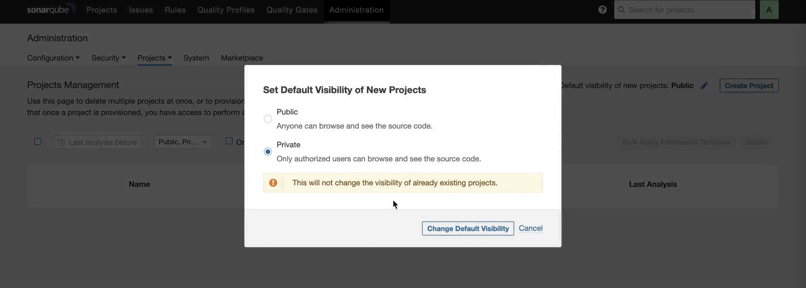This screenshot has width=806, height=288.
Task: Click the calendar icon in Last analysis before
Action: click(61, 142)
